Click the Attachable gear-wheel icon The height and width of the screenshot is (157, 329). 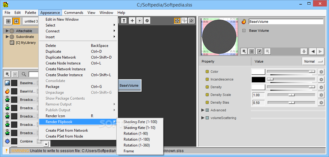click(x=12, y=31)
